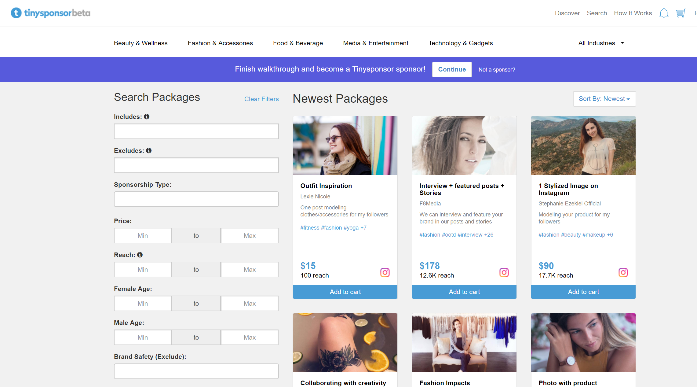Image resolution: width=697 pixels, height=387 pixels.
Task: Open Media & Entertainment category
Action: coord(376,43)
